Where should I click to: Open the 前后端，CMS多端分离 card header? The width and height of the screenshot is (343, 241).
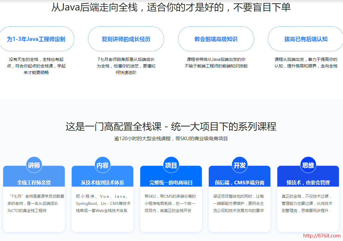pyautogui.click(x=239, y=176)
